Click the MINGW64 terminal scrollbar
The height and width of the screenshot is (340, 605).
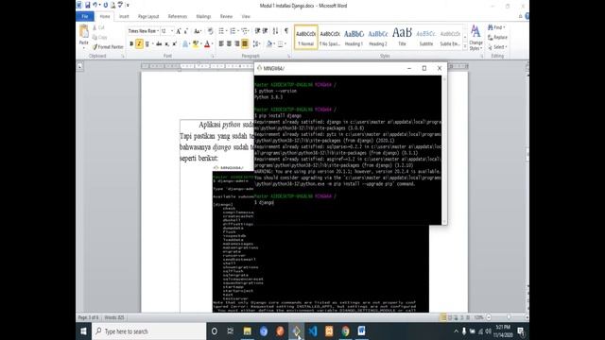pyautogui.click(x=444, y=150)
